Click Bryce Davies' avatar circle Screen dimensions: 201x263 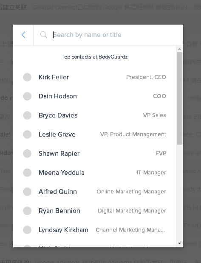tap(27, 115)
